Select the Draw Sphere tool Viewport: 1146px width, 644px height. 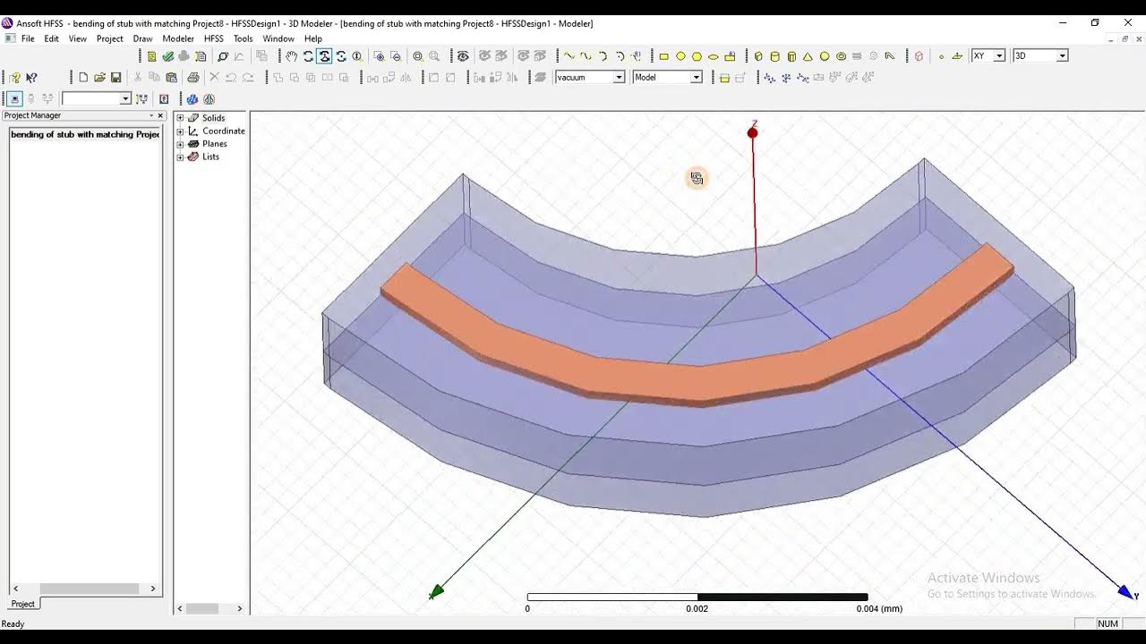[825, 56]
